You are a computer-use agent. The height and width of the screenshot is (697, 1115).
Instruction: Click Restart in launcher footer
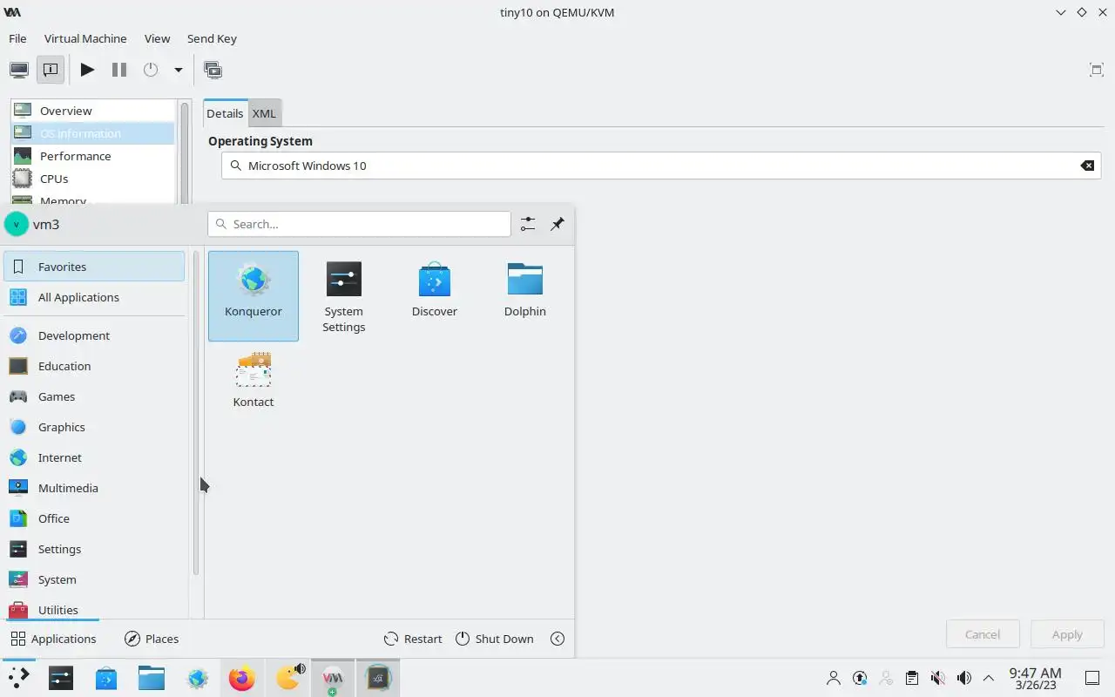coord(413,639)
